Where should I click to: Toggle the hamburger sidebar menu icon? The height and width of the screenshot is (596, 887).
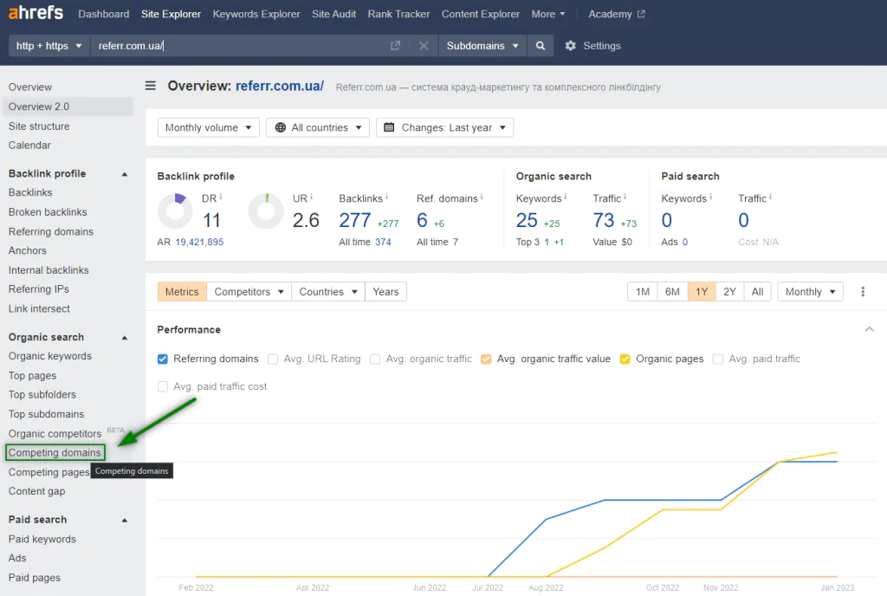tap(151, 86)
